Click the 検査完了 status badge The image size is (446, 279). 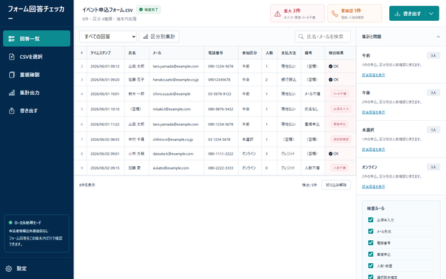coord(148,9)
